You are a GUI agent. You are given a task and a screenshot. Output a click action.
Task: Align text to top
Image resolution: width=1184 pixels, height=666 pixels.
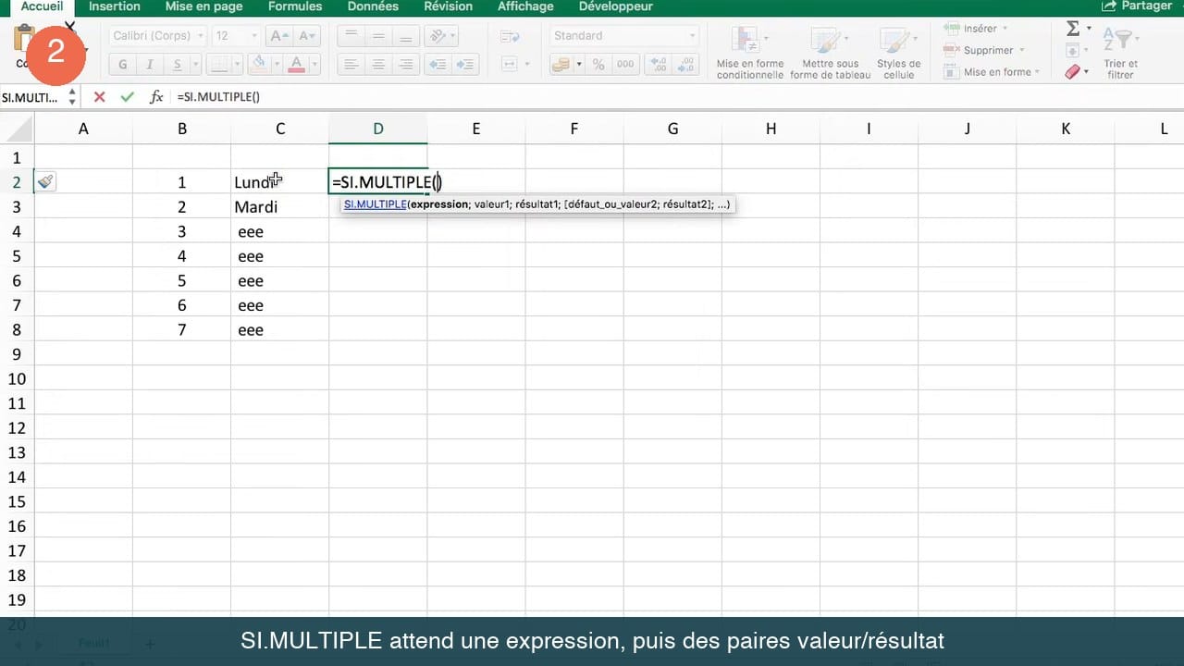point(350,36)
